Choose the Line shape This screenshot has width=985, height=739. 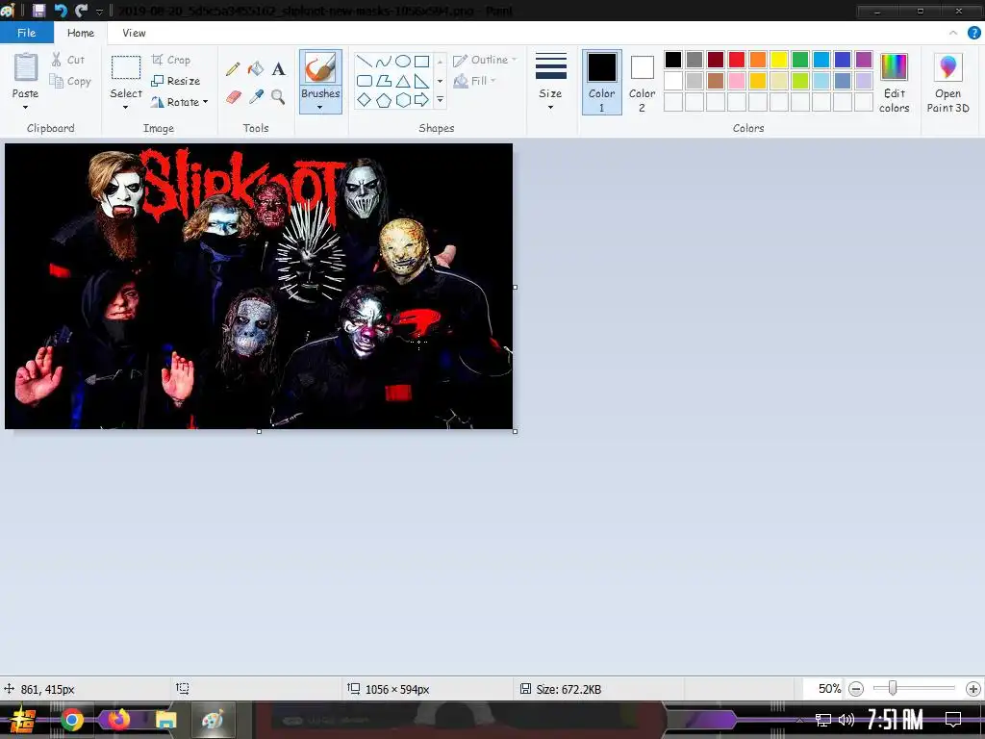pyautogui.click(x=365, y=61)
